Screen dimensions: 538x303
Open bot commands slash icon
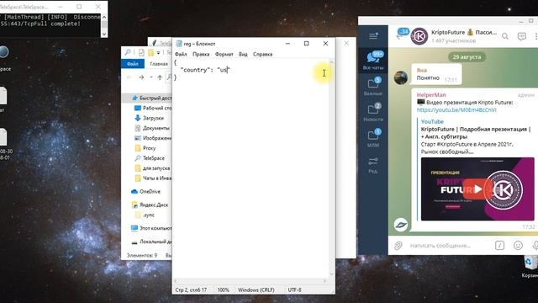pyautogui.click(x=499, y=245)
